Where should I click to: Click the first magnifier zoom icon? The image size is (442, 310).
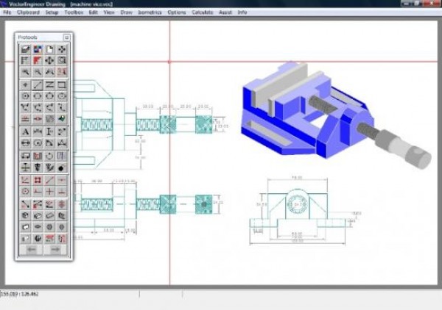pos(25,72)
